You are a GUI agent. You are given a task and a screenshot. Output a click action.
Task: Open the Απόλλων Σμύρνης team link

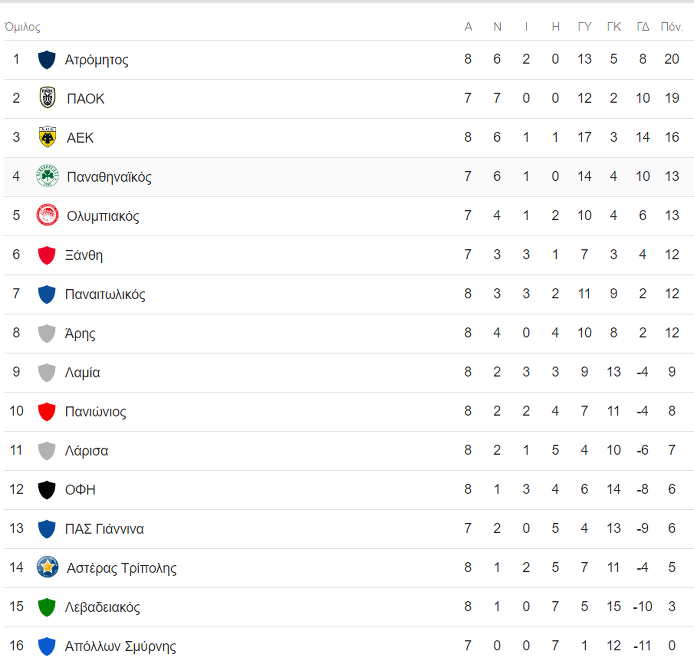point(121,646)
